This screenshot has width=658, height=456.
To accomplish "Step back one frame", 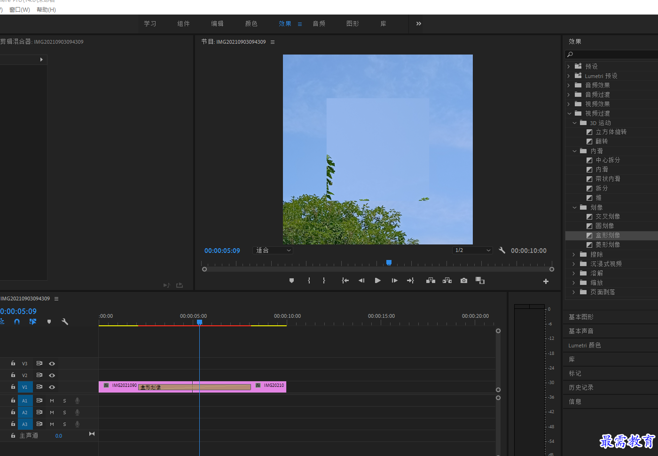I will (361, 281).
